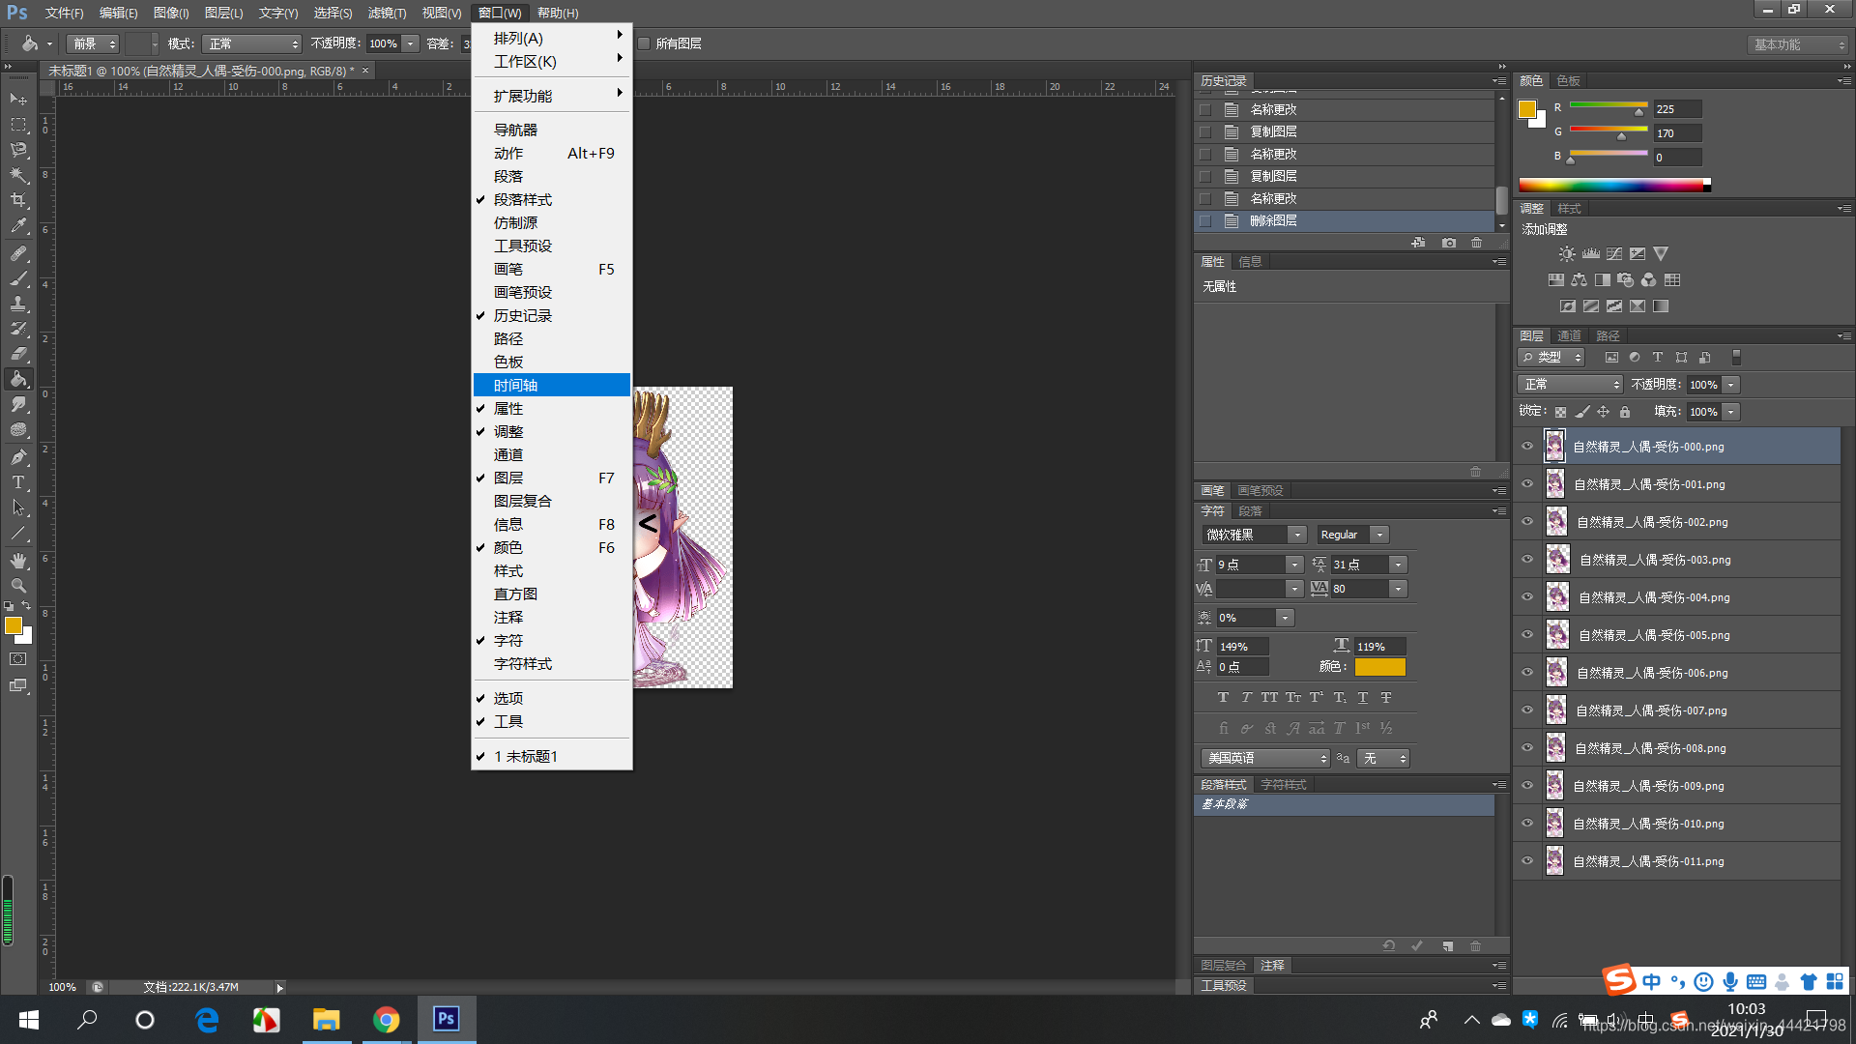Select the Eyedropper tool
The image size is (1856, 1044).
tap(18, 226)
